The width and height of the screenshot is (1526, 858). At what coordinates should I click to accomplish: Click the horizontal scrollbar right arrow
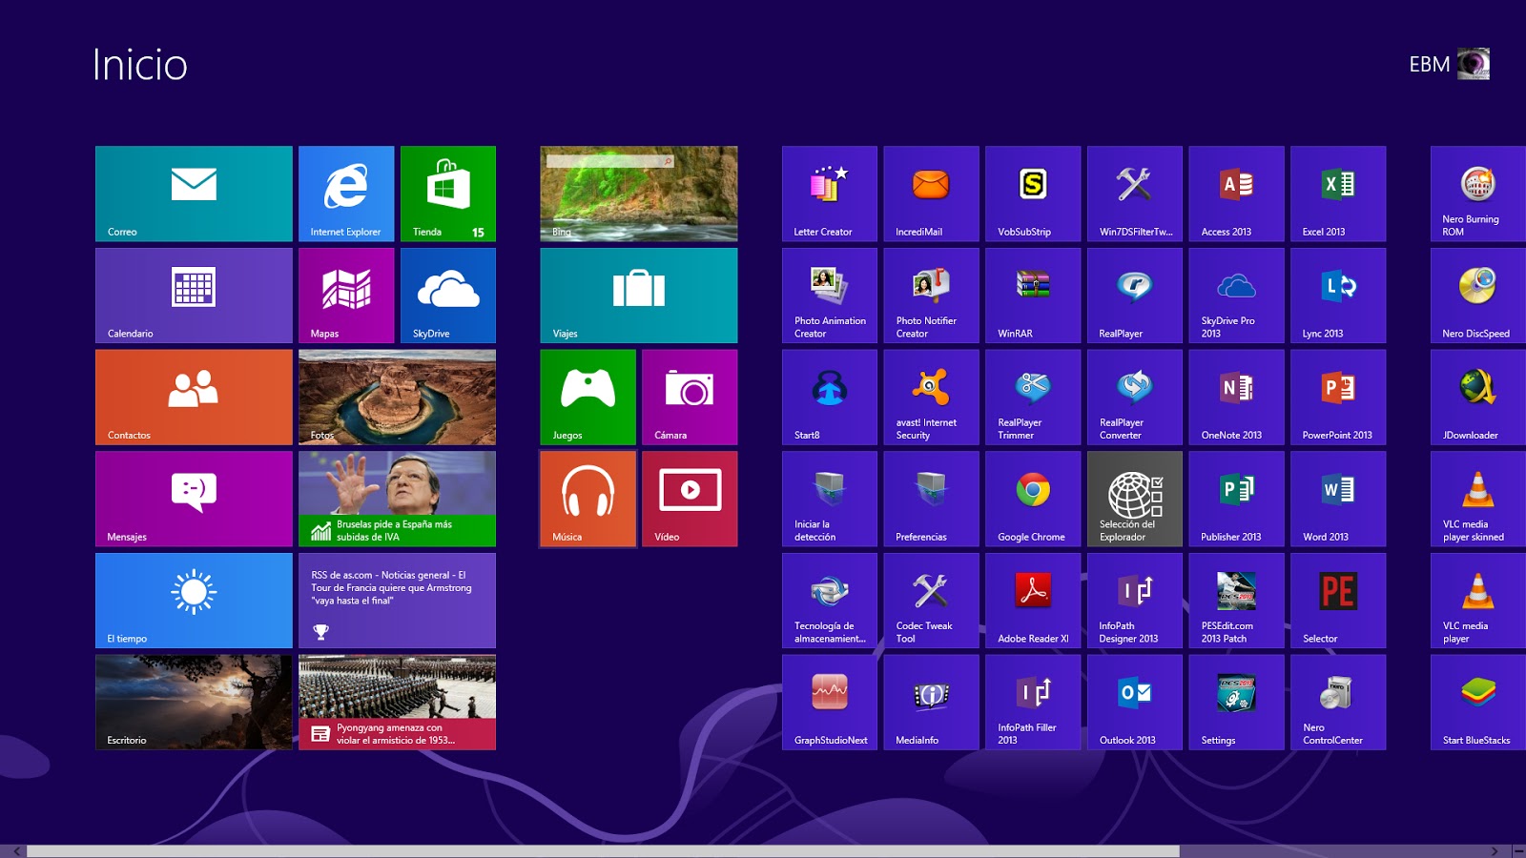[1495, 851]
